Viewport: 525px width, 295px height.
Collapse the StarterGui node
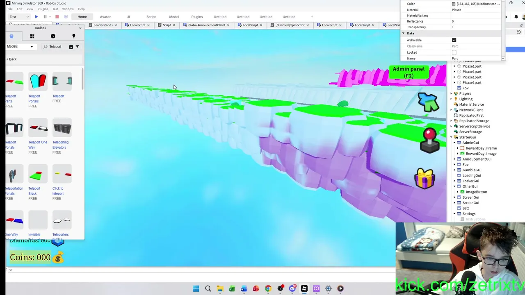(451, 137)
